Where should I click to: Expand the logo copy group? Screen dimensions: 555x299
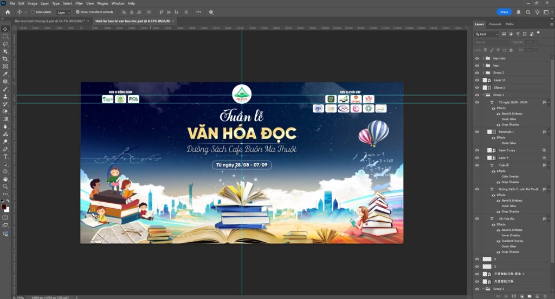point(483,58)
